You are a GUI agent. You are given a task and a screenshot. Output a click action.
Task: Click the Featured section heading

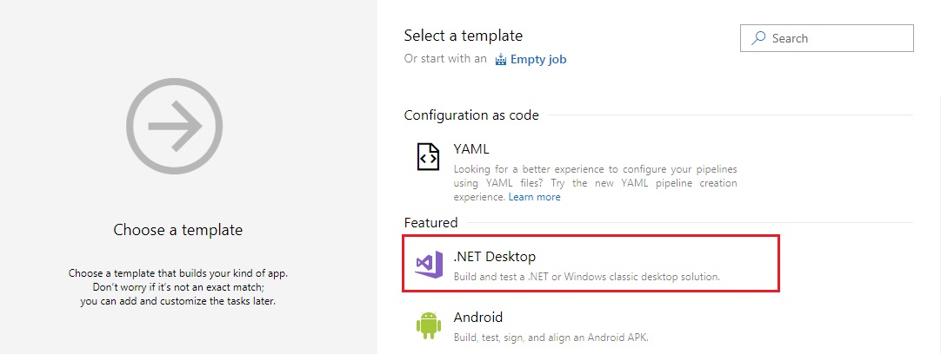click(430, 223)
